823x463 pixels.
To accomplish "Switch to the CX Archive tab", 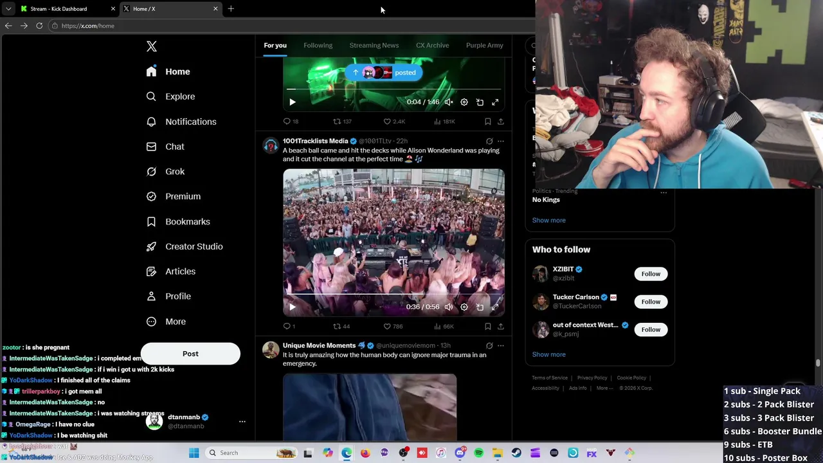I will pyautogui.click(x=432, y=45).
